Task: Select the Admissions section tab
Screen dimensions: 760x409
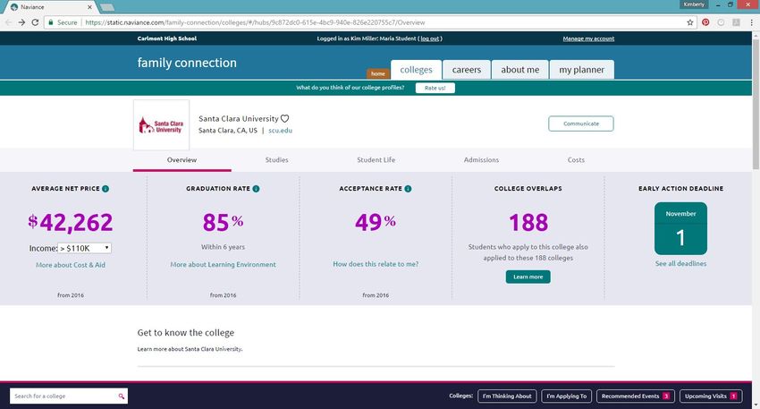Action: coord(481,160)
